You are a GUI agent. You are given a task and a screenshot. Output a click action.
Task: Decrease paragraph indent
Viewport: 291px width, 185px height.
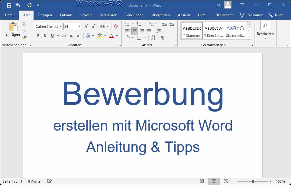(165, 24)
